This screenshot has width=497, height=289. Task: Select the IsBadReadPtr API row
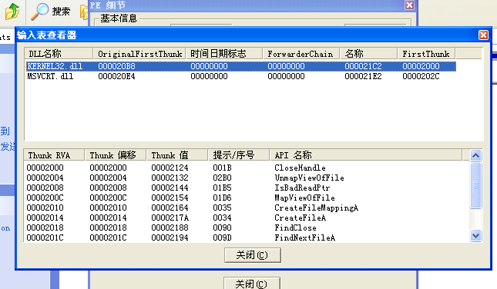point(243,188)
